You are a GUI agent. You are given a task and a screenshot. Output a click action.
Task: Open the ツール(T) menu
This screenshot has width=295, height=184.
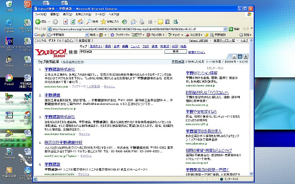pos(100,14)
